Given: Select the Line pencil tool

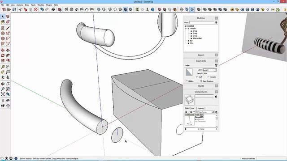Looking at the screenshot, I should pyautogui.click(x=8, y=28).
